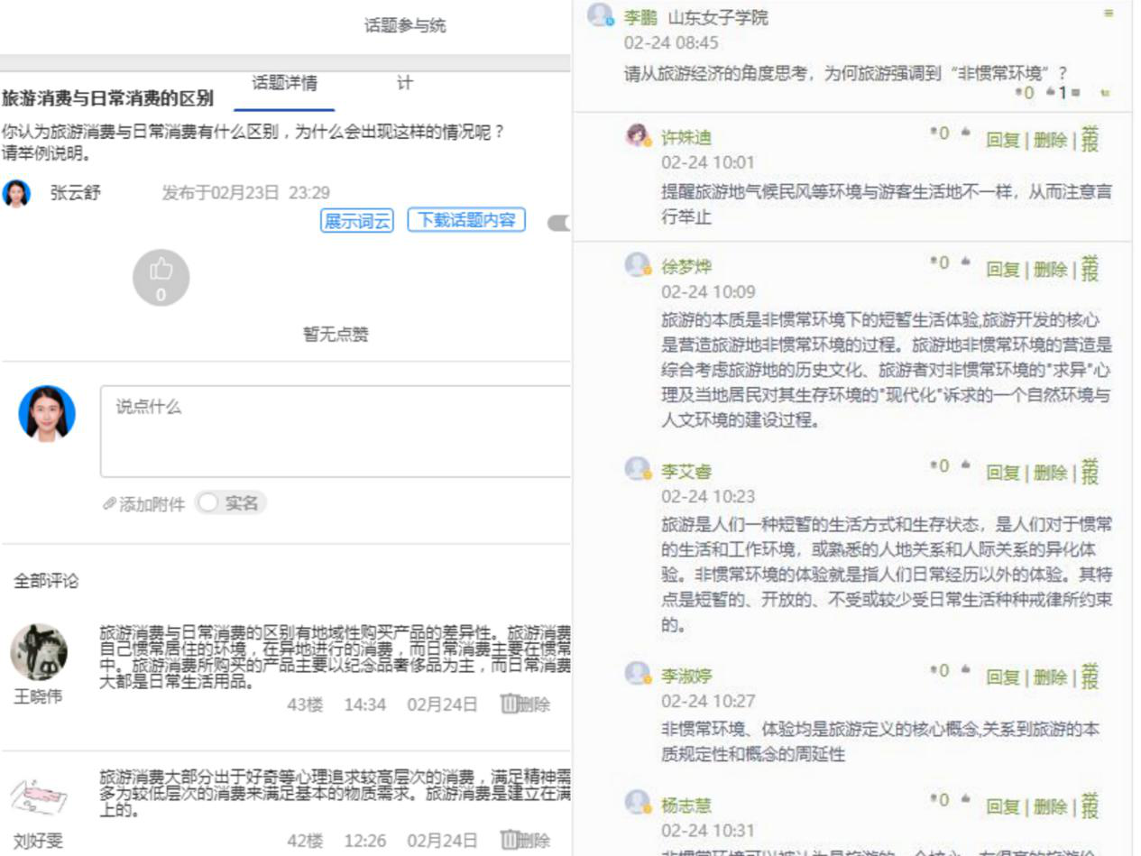Screen dimensions: 1141x856
Task: Delete 刘妤雯's comment using the trash icon
Action: (x=509, y=841)
